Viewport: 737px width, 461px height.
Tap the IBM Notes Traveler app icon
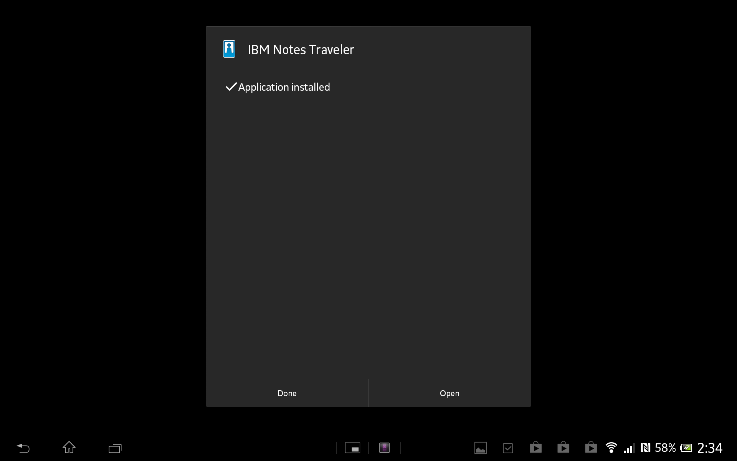click(x=229, y=49)
